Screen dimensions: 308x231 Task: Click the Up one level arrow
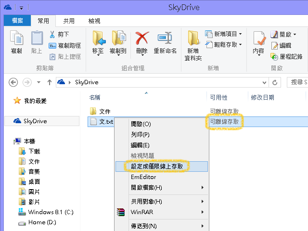(50, 82)
